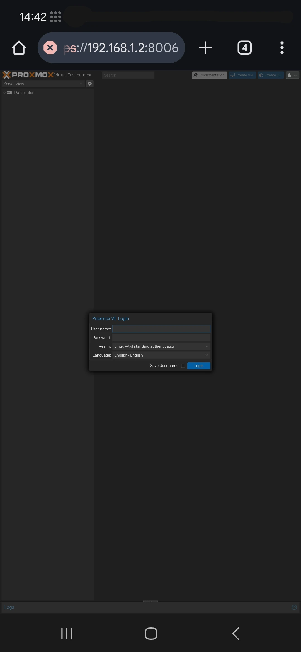Viewport: 301px width, 652px height.
Task: Collapse the Datacenter tree node
Action: [x=4, y=93]
